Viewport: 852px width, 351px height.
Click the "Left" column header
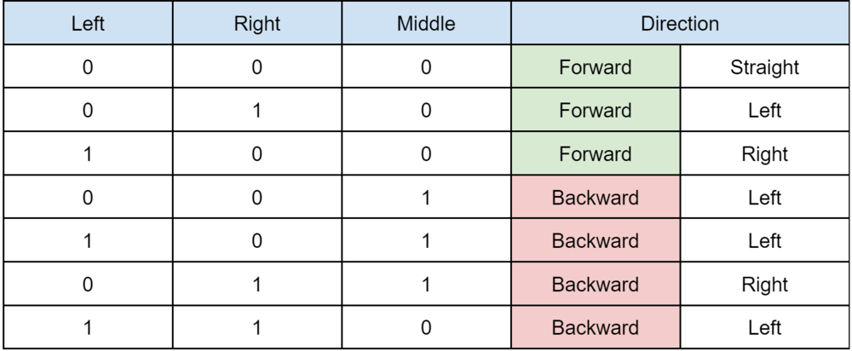(x=88, y=23)
